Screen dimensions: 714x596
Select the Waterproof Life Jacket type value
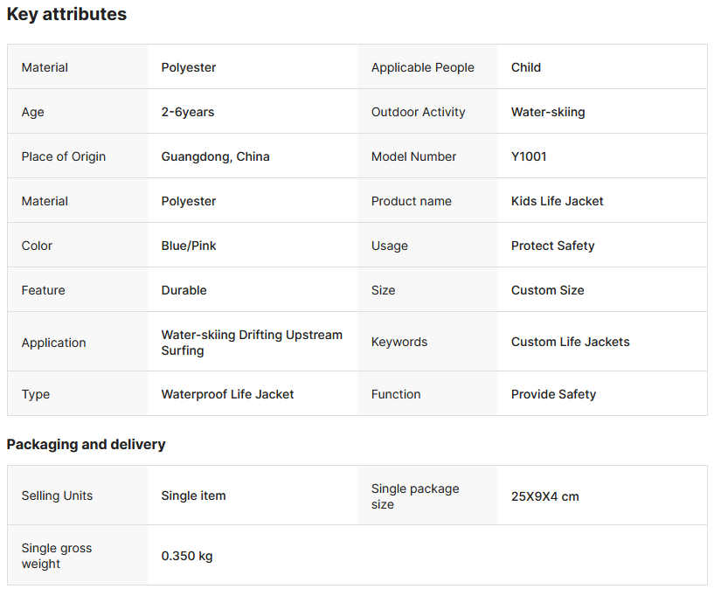[227, 394]
